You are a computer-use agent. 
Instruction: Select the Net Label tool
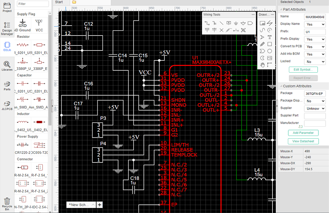229,23
